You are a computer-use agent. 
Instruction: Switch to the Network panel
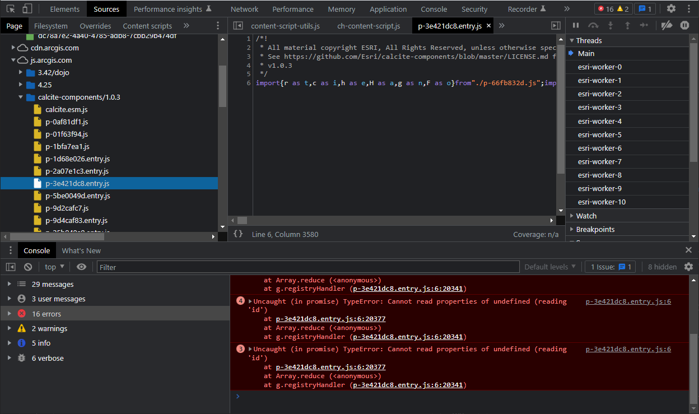click(244, 8)
